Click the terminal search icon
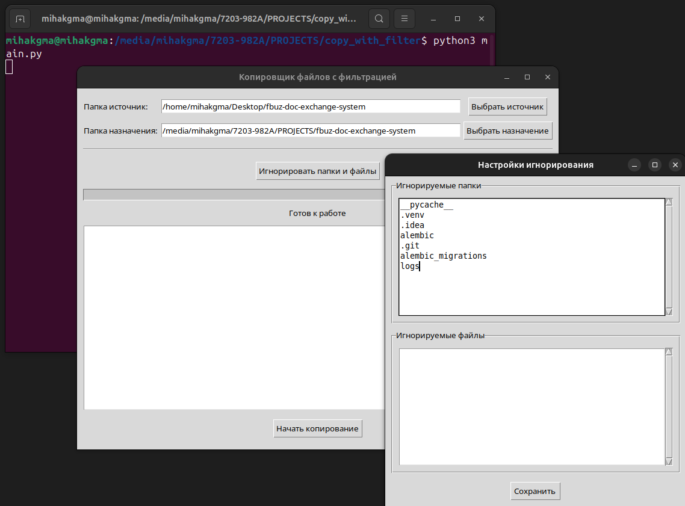This screenshot has width=685, height=506. click(379, 19)
